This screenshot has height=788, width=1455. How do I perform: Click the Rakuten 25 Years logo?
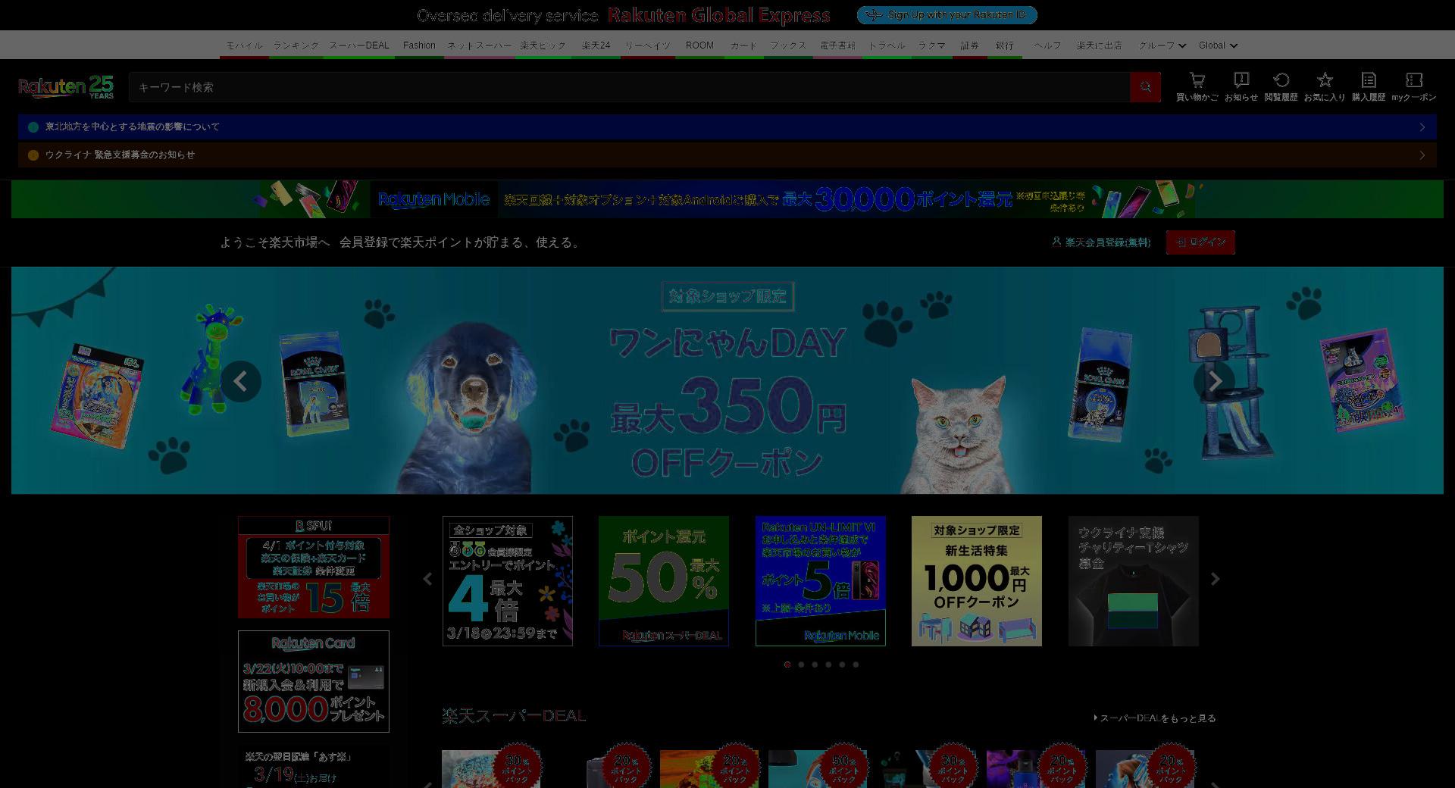66,87
